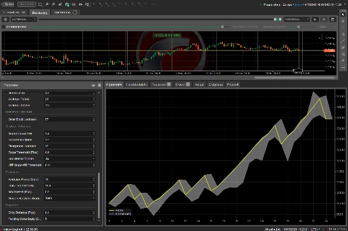348x231 pixels.
Task: Click the date range slider left handle
Action: click(x=275, y=20)
